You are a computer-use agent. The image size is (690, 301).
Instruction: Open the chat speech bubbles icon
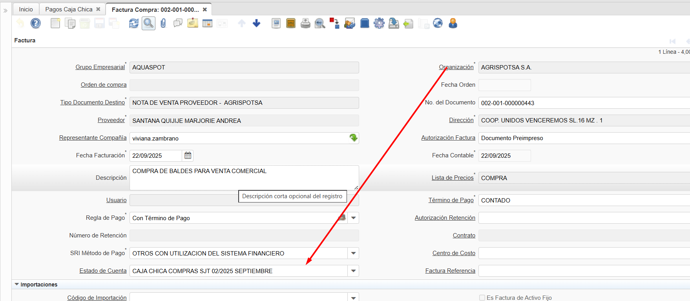[x=178, y=24]
